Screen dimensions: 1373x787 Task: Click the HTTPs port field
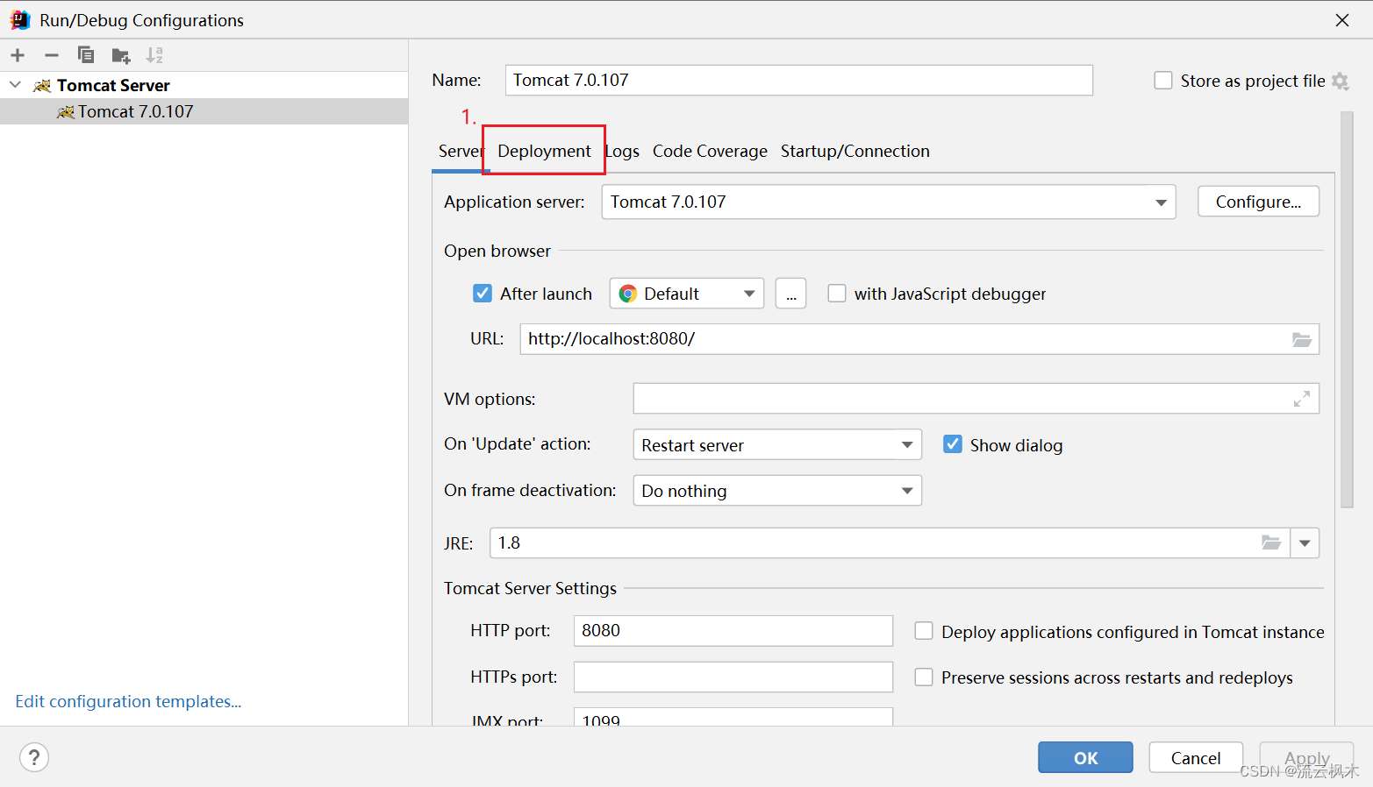click(733, 677)
